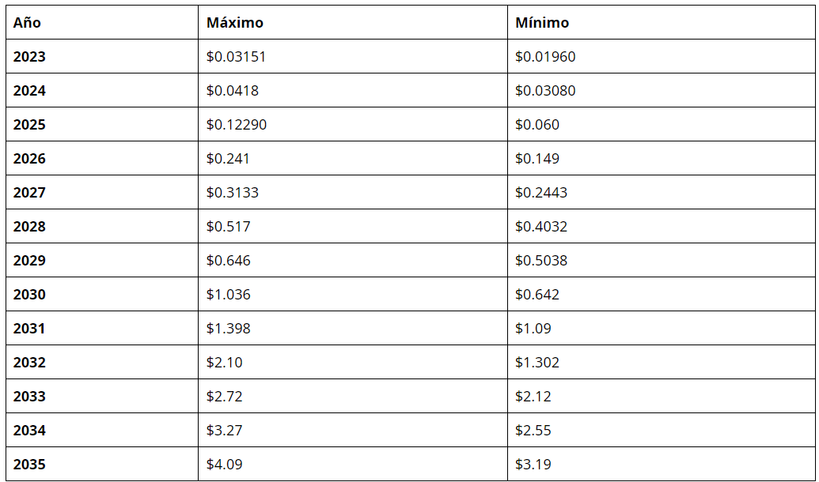Select the $2.55 minimum for 2034
Screen dimensions: 819x482
(x=533, y=431)
